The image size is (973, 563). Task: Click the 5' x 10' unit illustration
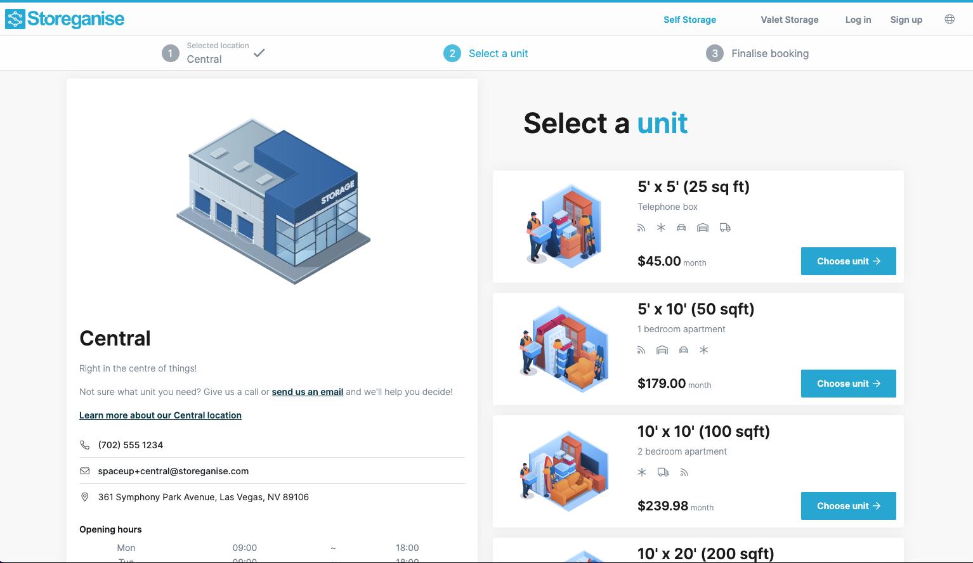[563, 348]
